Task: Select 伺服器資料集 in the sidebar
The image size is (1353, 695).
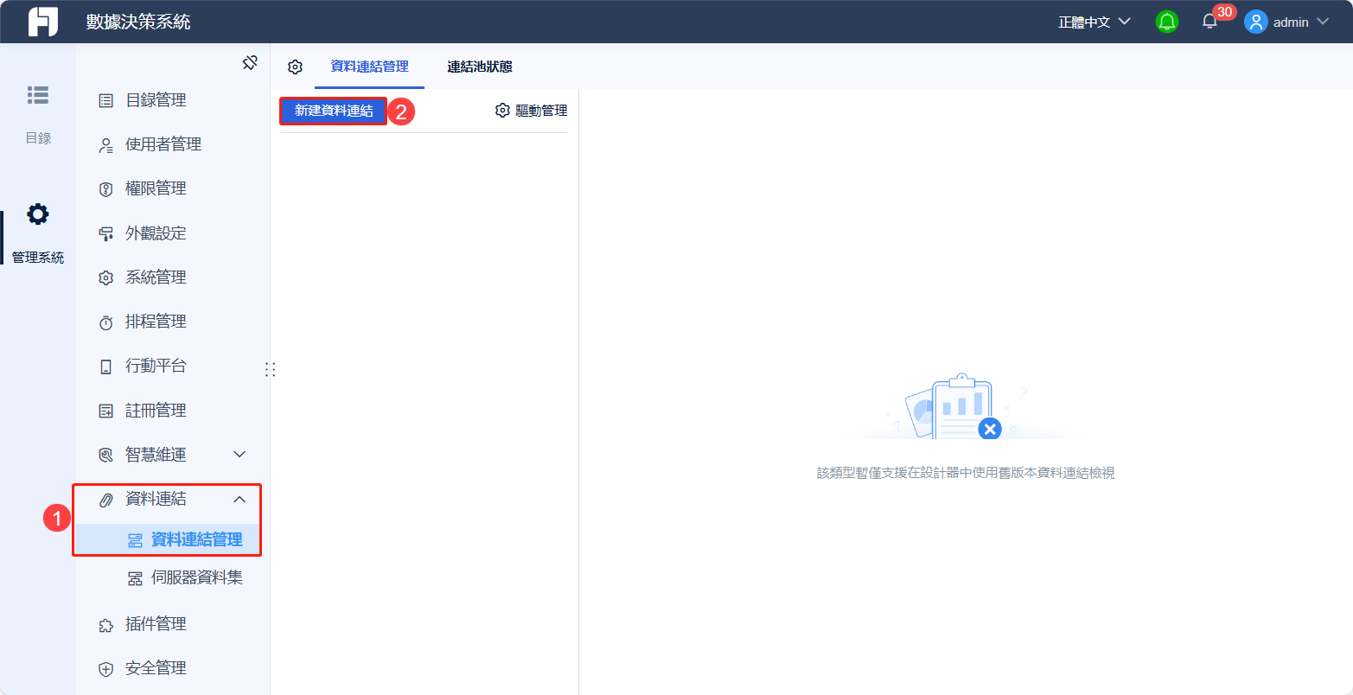Action: point(194,577)
